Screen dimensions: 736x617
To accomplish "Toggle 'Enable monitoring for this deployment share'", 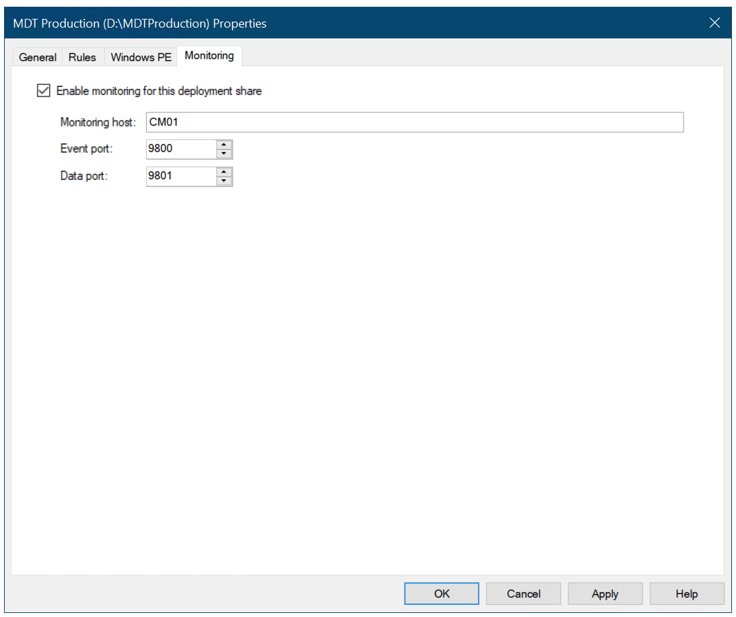I will click(43, 90).
